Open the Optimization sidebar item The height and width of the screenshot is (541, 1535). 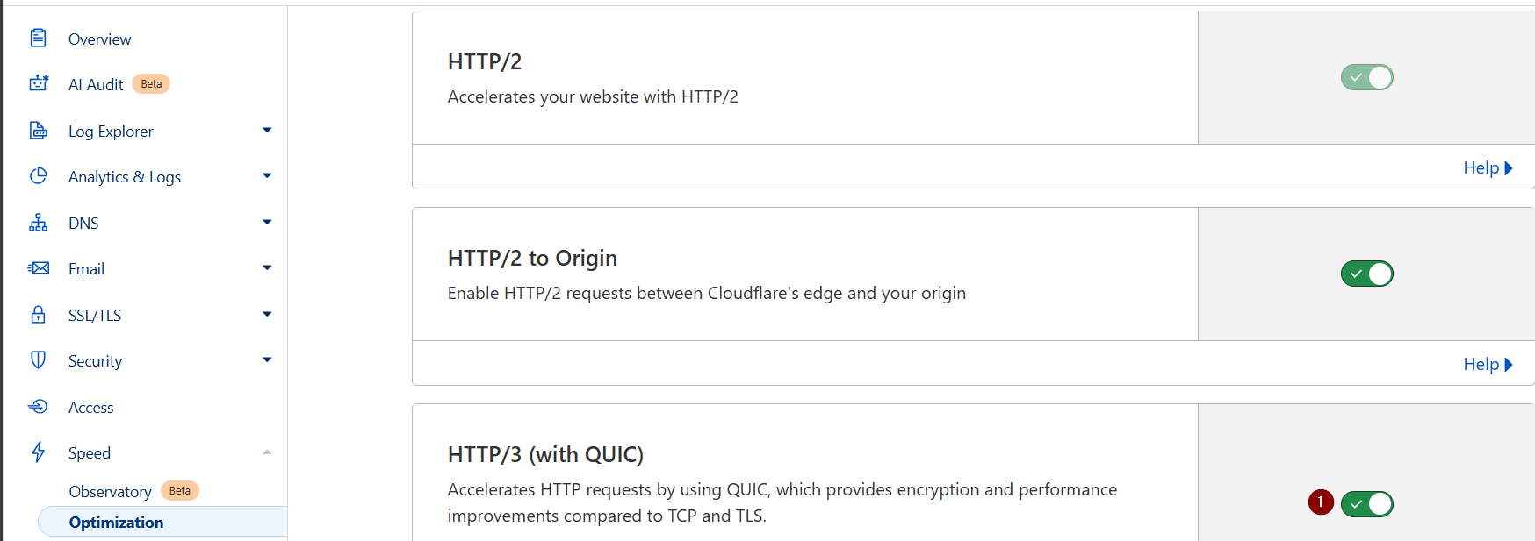pos(162,522)
